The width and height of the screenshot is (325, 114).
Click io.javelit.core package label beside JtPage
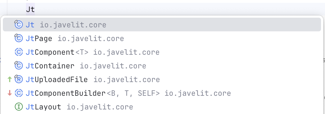[91, 38]
